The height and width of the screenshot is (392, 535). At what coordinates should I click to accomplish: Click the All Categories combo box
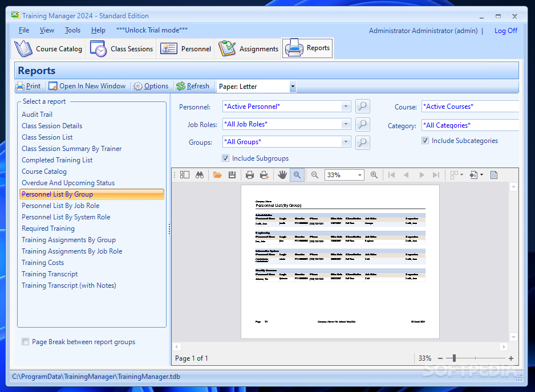click(x=470, y=125)
